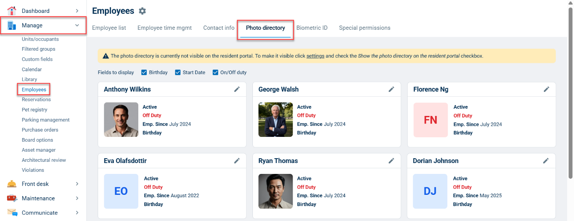Expand the Front desk menu chevron

77,184
